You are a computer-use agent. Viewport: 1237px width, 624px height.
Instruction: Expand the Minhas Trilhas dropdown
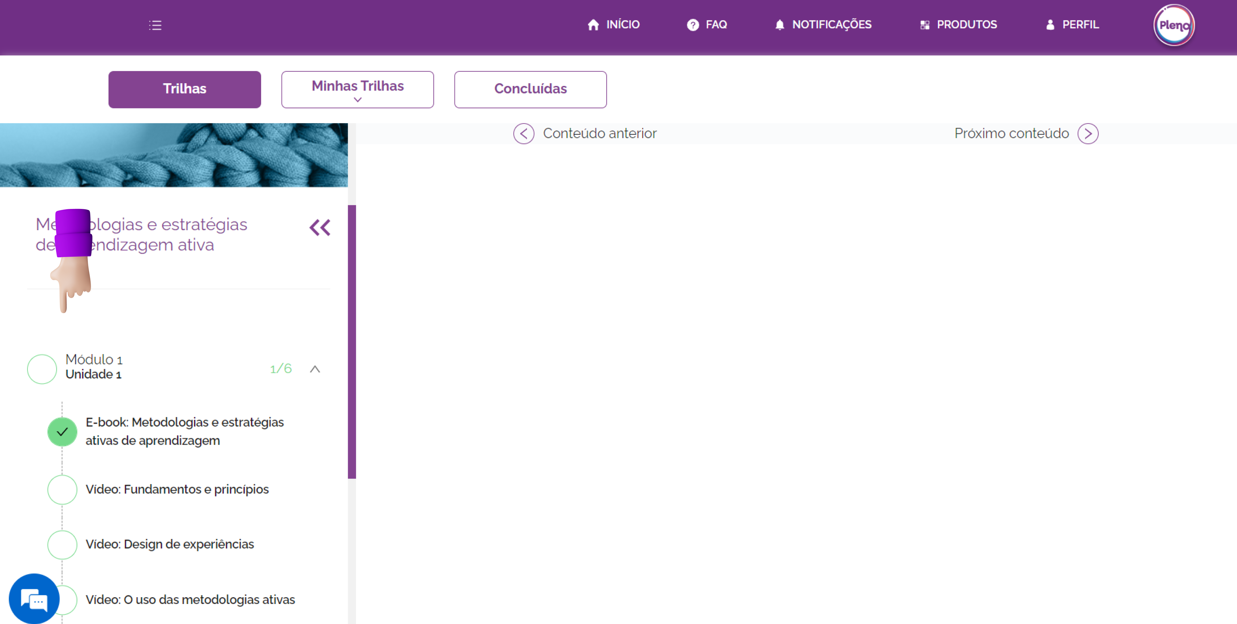(357, 90)
